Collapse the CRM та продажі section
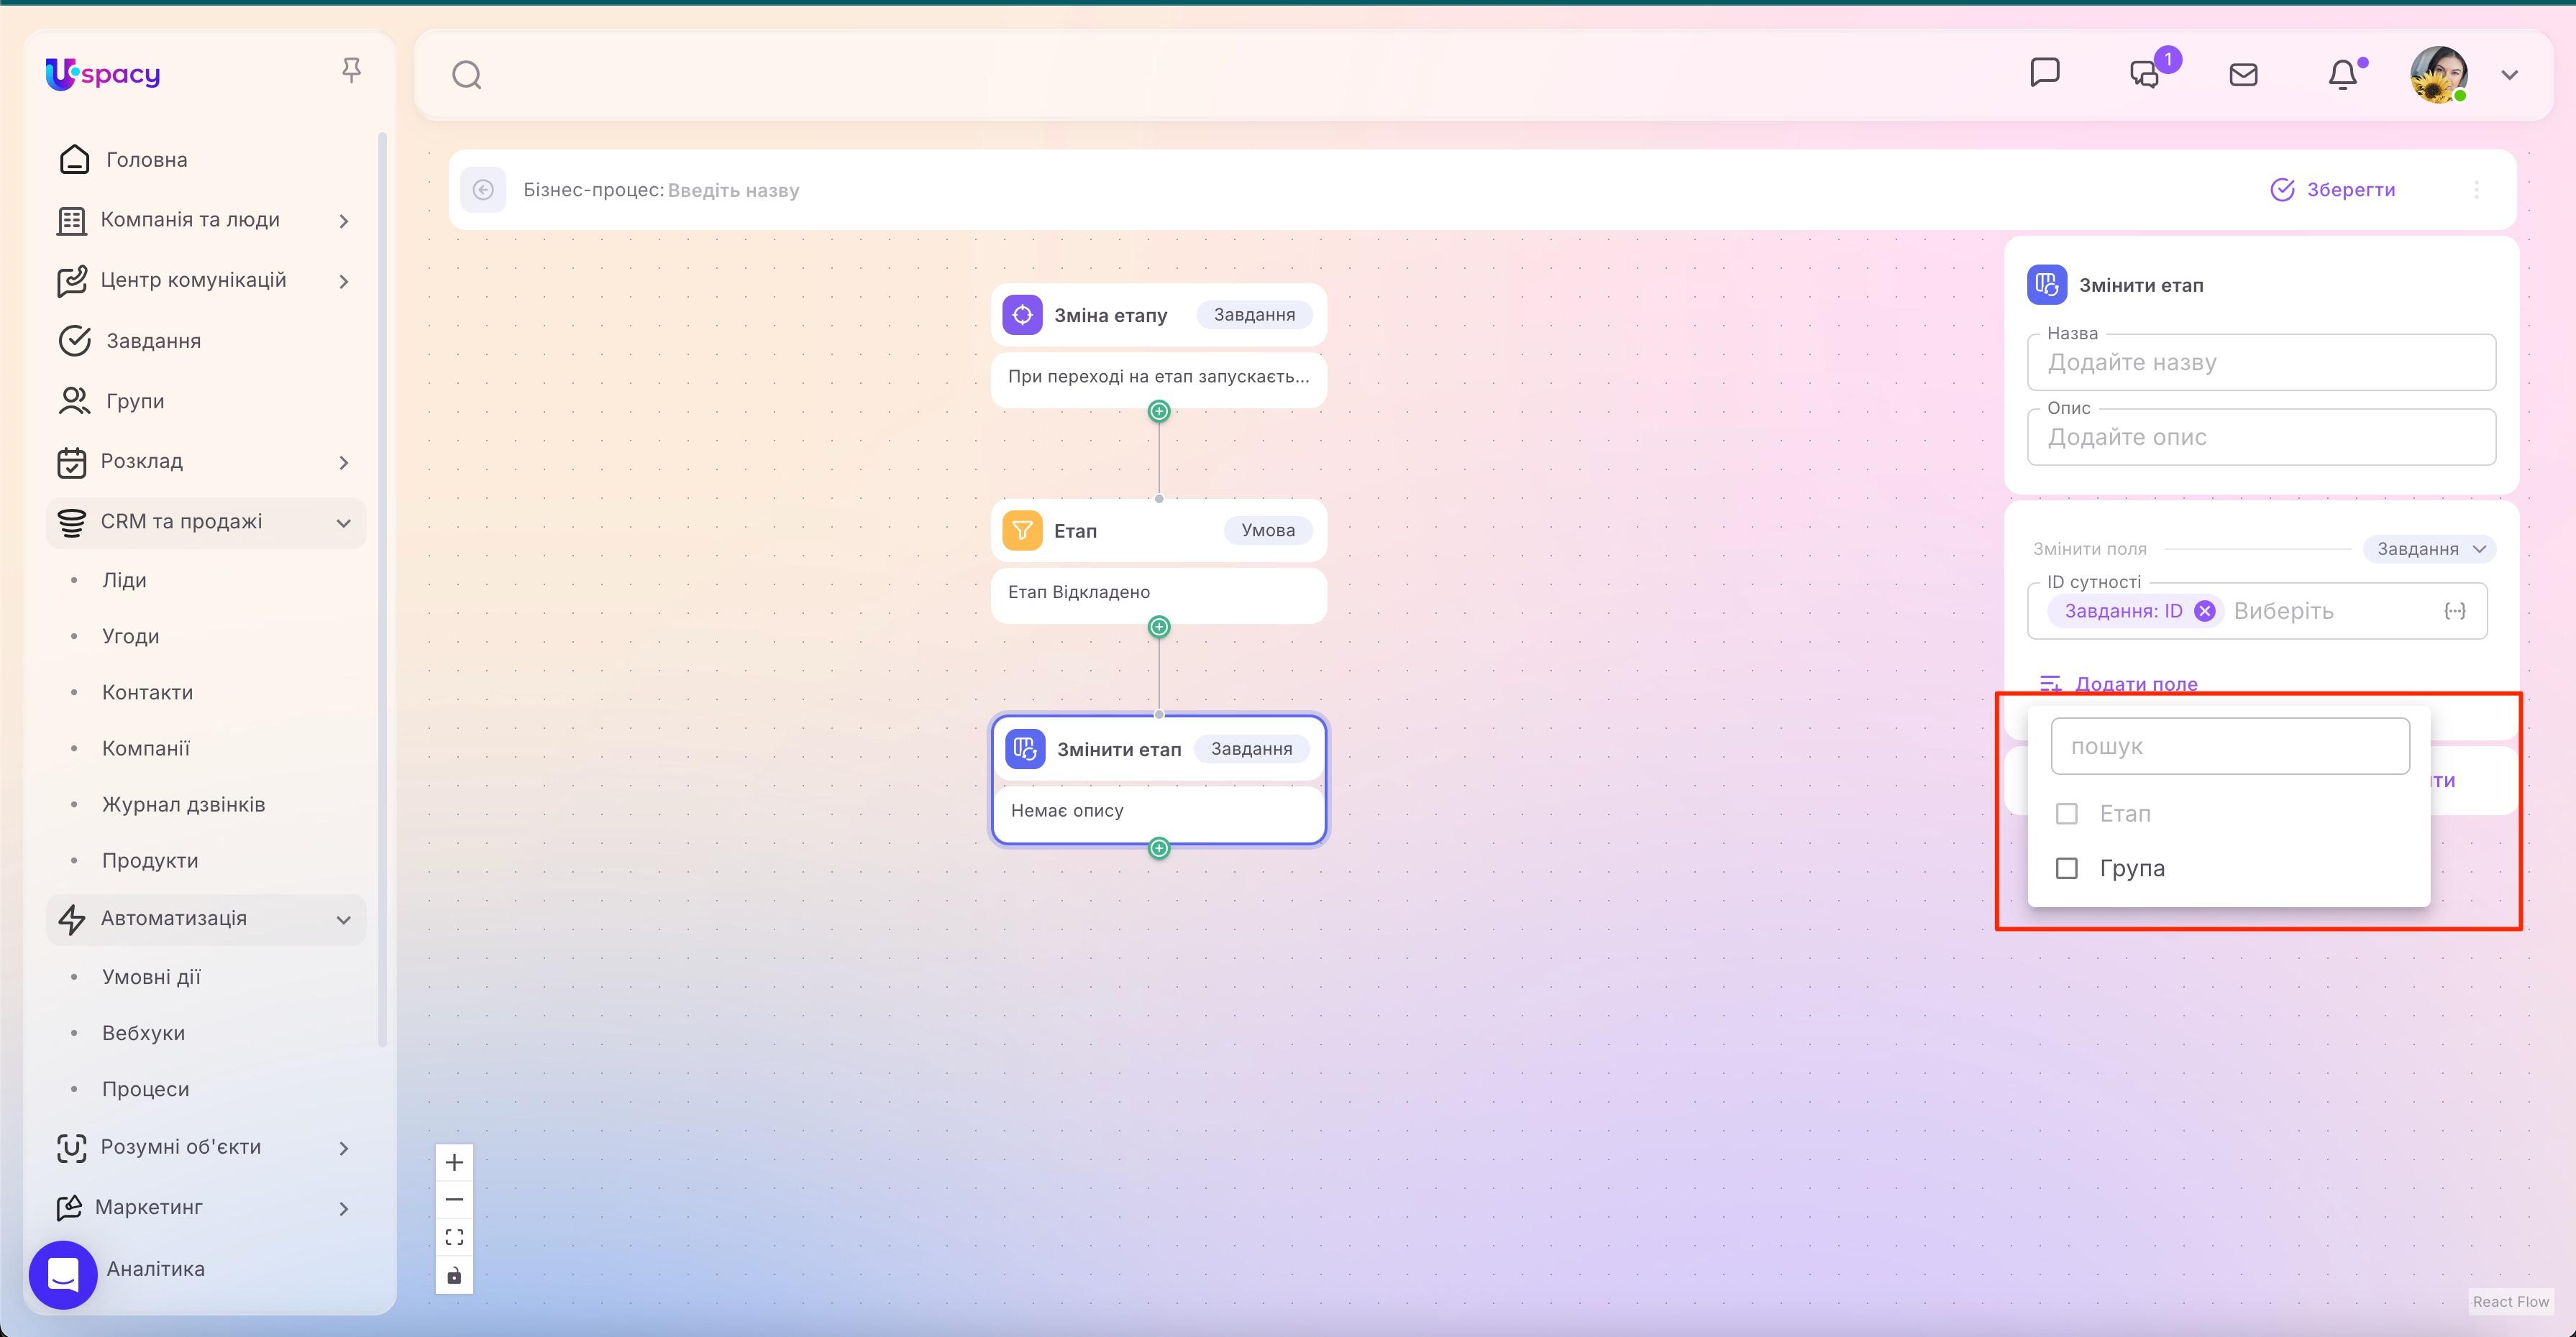The image size is (2576, 1337). 343,522
